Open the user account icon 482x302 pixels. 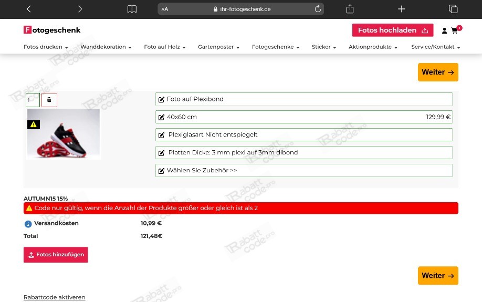click(444, 30)
